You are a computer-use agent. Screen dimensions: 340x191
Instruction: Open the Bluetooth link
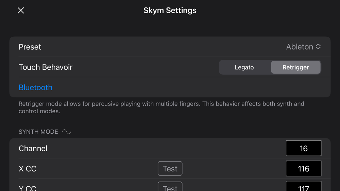35,87
